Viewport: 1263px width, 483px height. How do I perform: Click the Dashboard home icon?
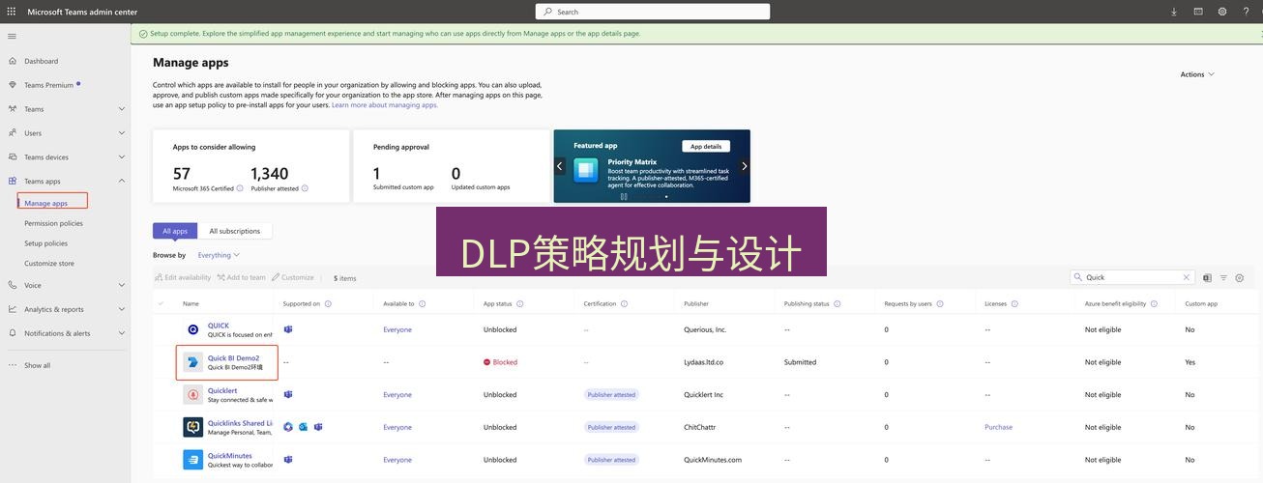click(12, 61)
